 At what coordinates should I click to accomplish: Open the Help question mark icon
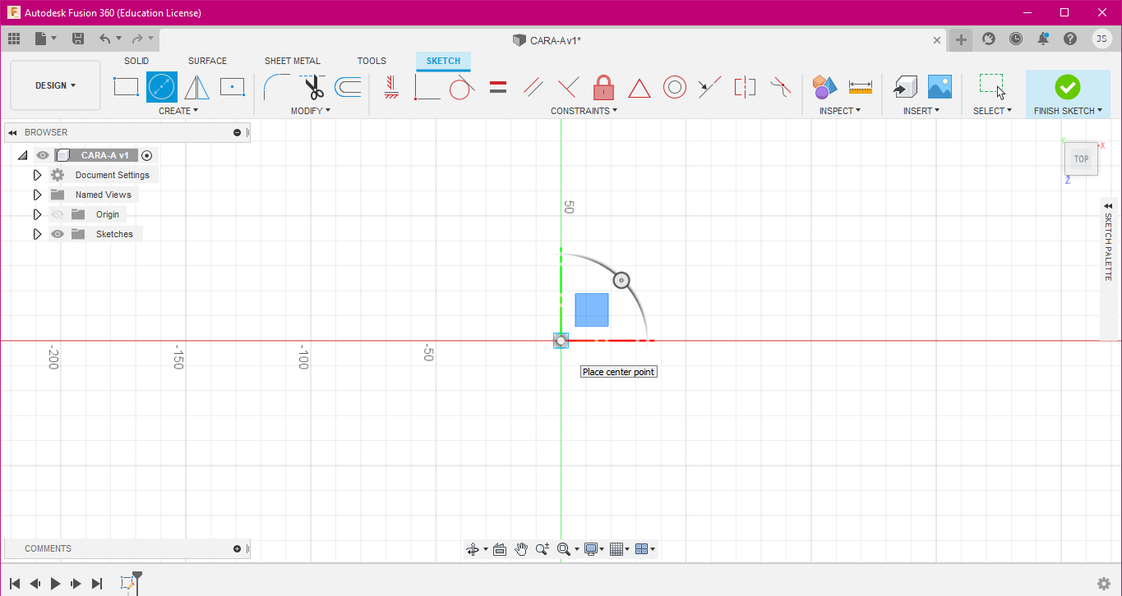tap(1070, 39)
